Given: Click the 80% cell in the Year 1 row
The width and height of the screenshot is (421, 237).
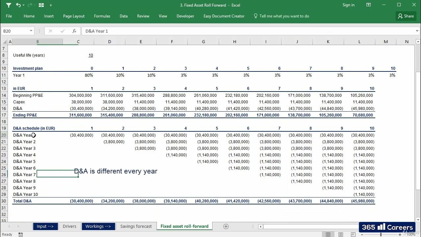Looking at the screenshot, I should (89, 75).
